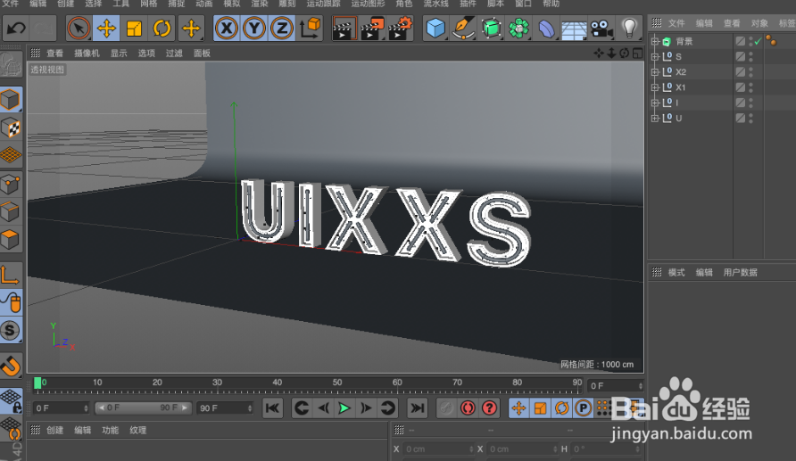This screenshot has width=796, height=461.
Task: Click the orange material tag on 背景
Action: tap(771, 41)
